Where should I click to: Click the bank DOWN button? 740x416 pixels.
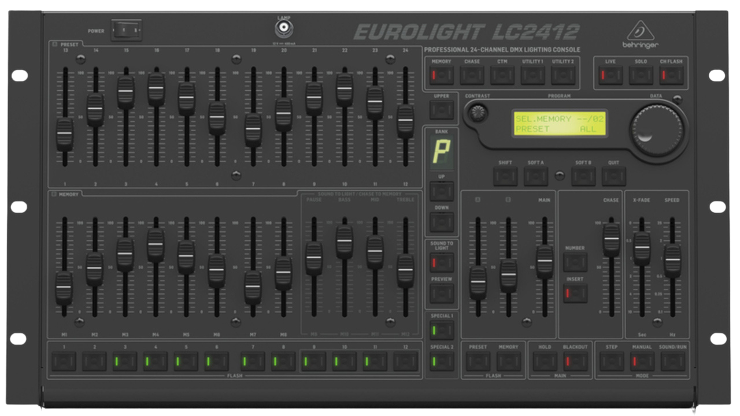click(442, 222)
